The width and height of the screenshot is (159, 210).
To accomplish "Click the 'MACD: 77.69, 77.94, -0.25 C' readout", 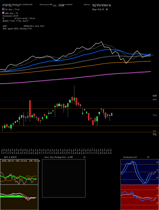I will pos(16,21).
